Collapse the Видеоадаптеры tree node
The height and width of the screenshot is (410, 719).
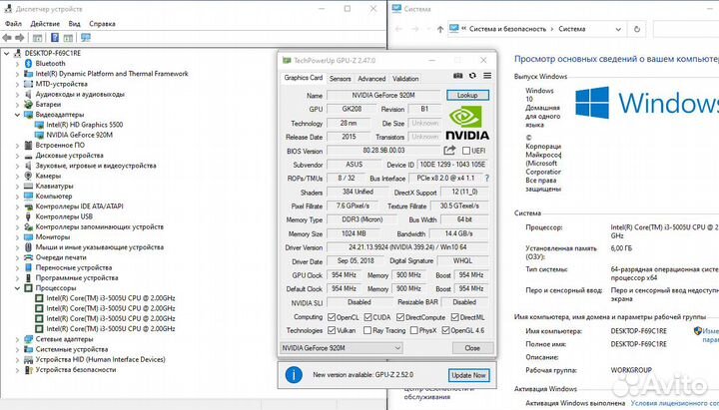coord(17,115)
